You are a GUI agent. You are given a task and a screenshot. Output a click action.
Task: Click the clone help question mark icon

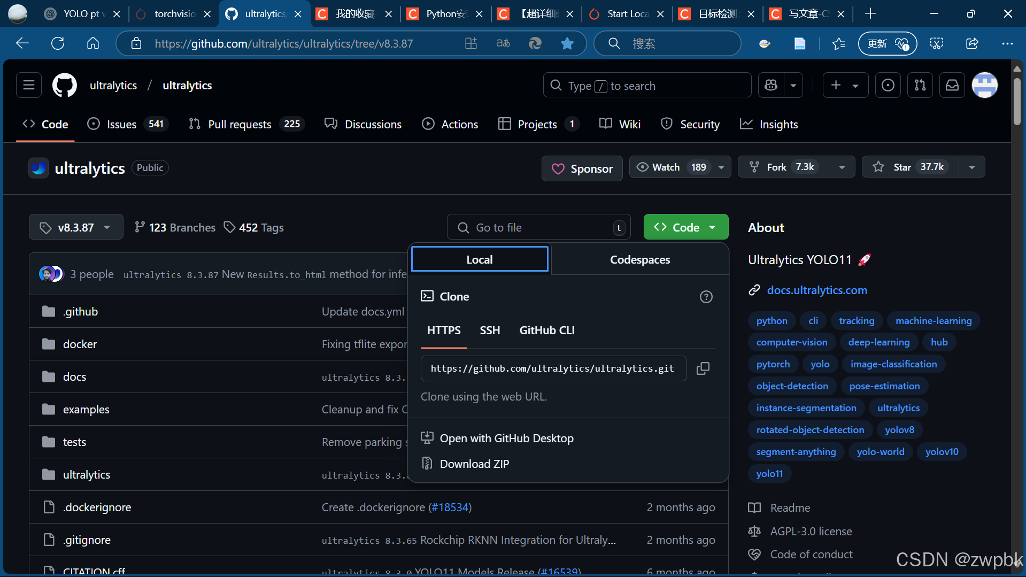pos(706,297)
